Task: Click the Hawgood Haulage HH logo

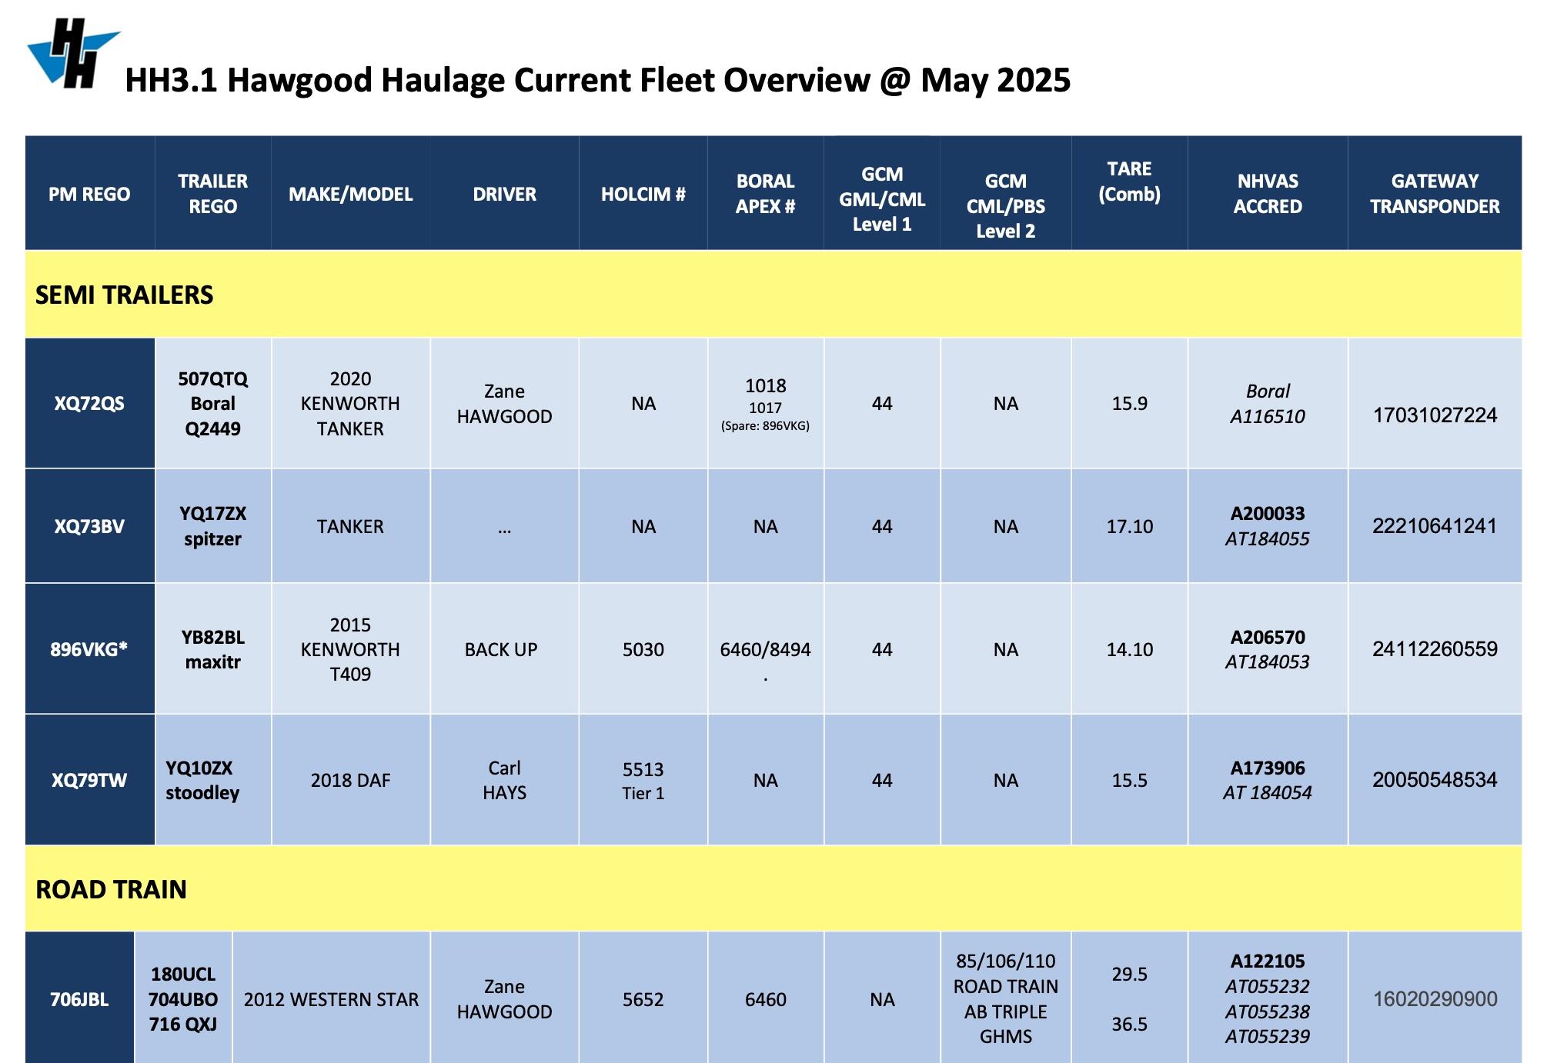Action: tap(74, 54)
